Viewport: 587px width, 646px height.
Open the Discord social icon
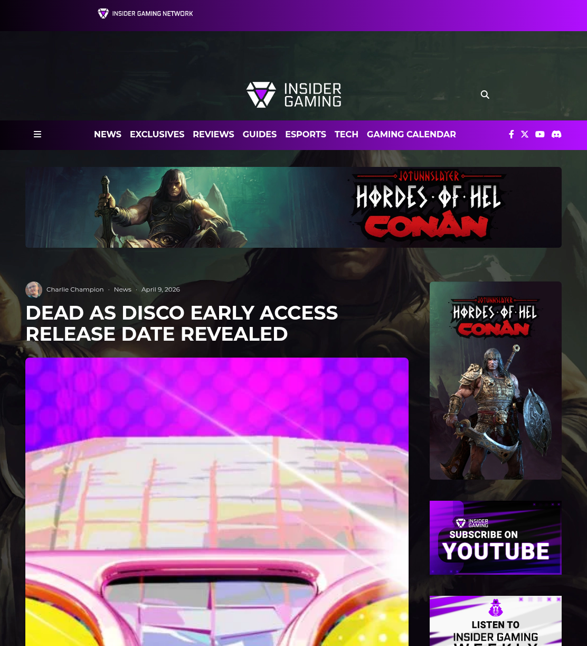click(556, 134)
